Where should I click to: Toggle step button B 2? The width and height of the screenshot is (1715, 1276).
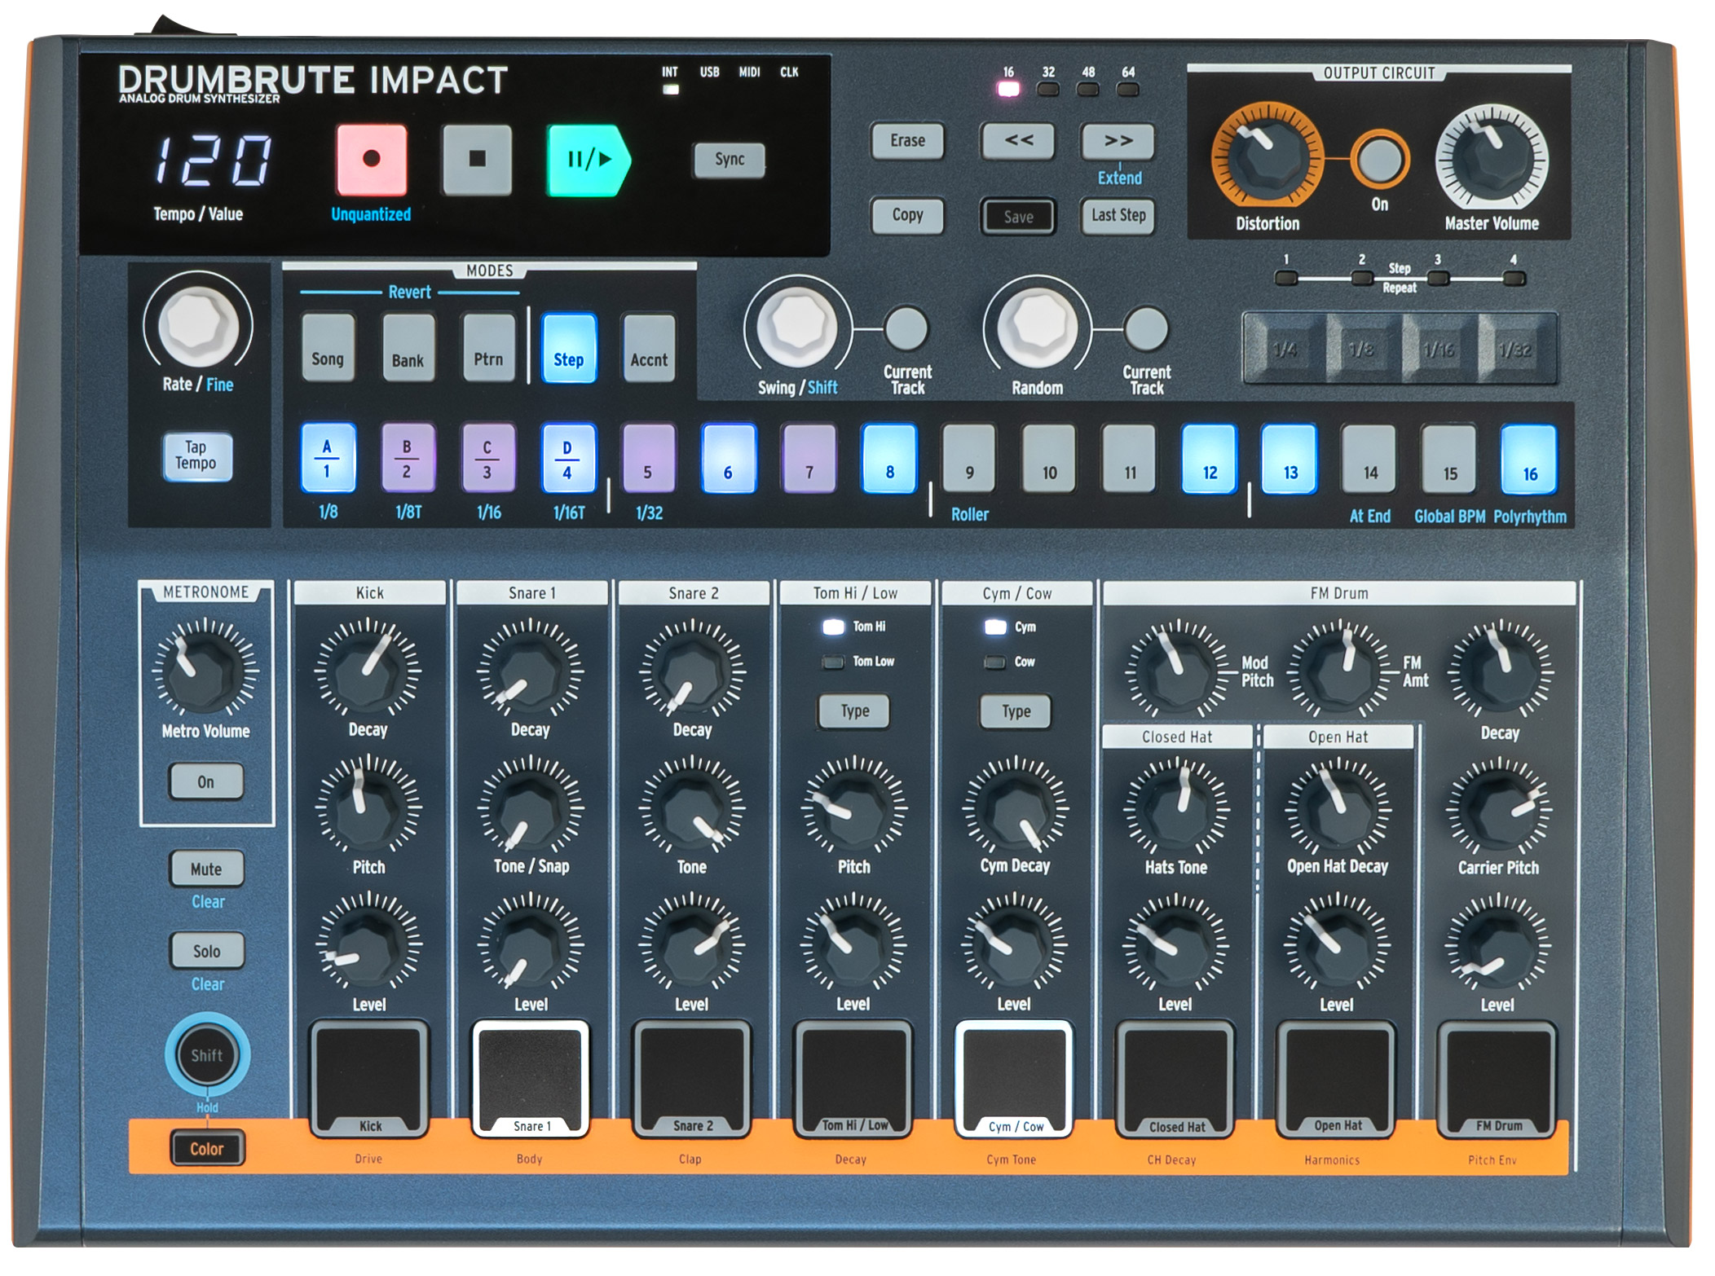pos(408,457)
